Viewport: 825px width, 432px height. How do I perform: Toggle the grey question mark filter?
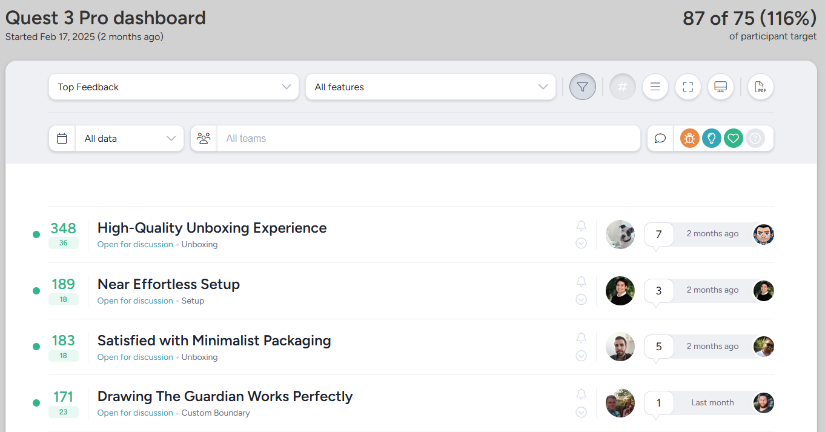click(x=755, y=138)
